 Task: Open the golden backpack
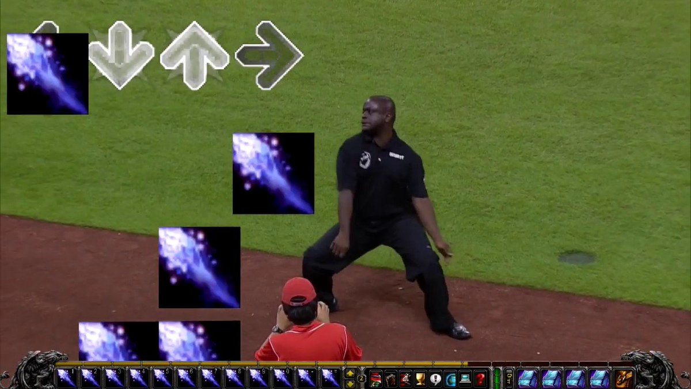click(x=624, y=379)
